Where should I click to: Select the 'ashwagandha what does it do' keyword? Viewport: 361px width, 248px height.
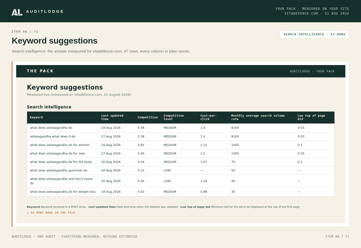coord(53,136)
